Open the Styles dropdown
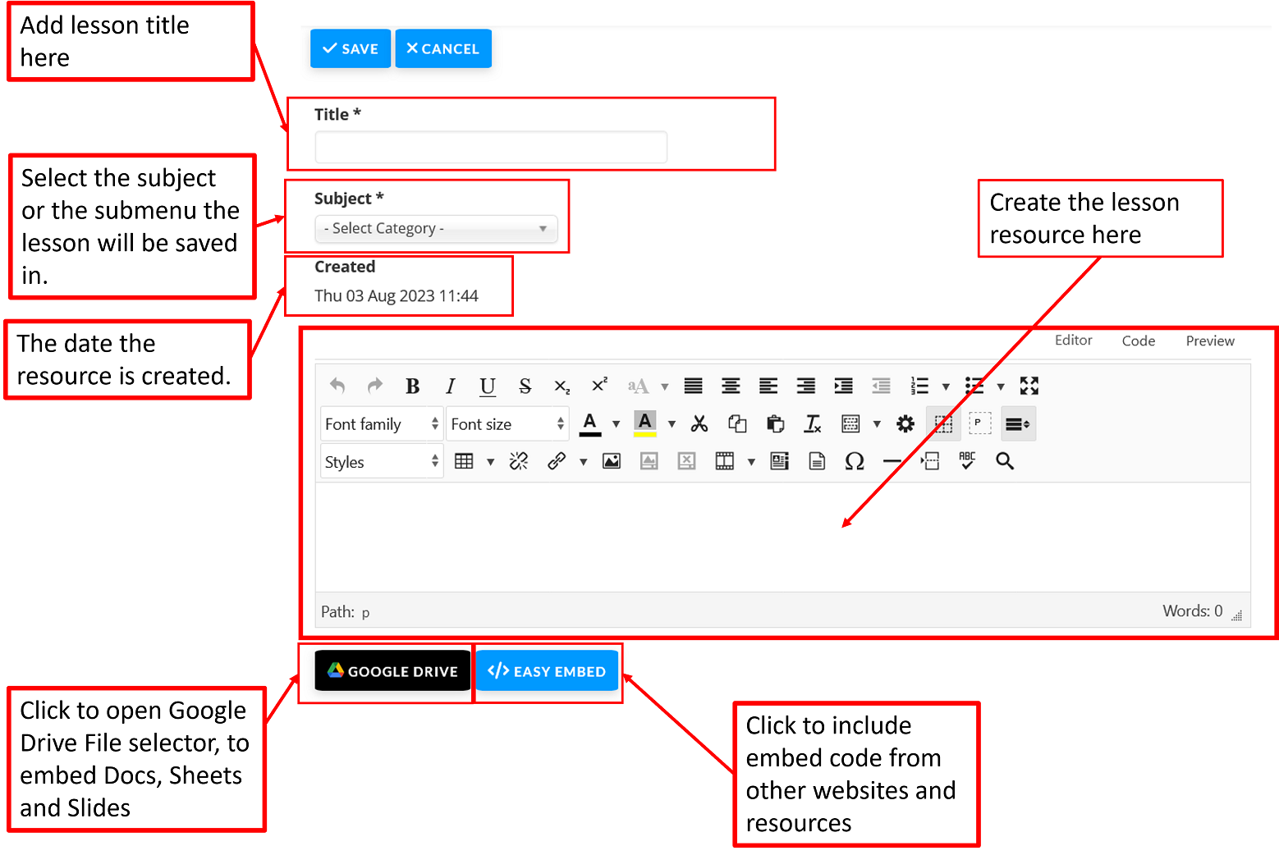 [381, 461]
